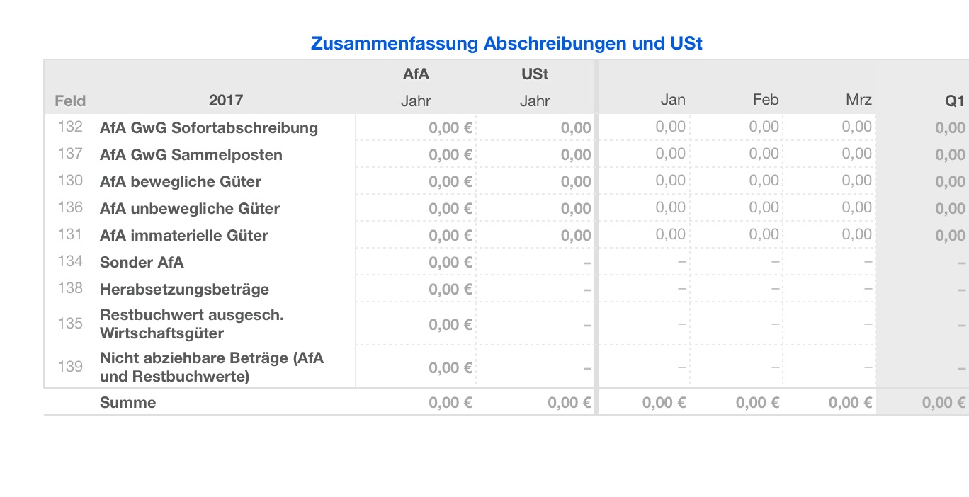969x497 pixels.
Task: Click the title Zusammenfassung Abschreibungen und USt
Action: (x=506, y=44)
